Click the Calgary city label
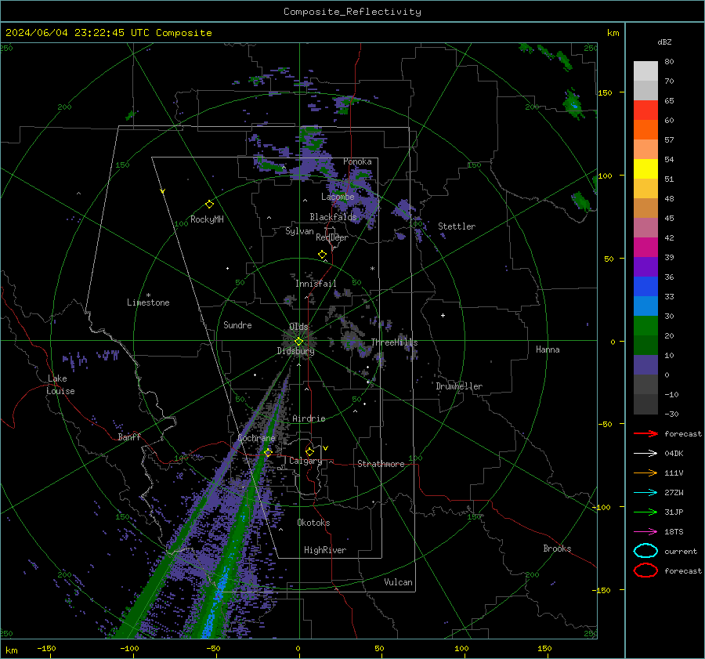This screenshot has height=659, width=705. tap(305, 461)
